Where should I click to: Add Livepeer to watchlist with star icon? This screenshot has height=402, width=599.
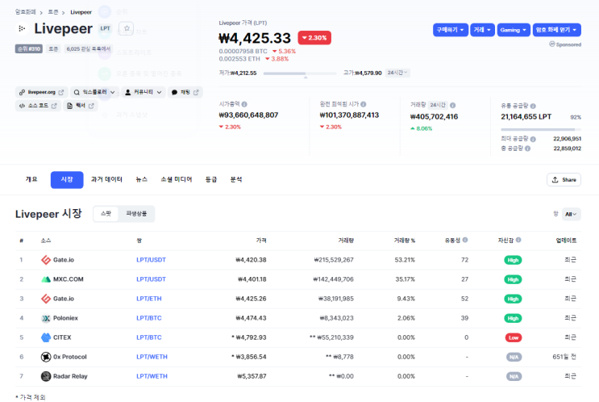pyautogui.click(x=127, y=28)
